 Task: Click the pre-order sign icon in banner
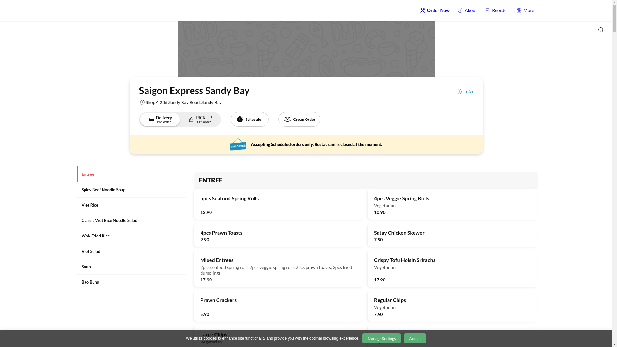tap(238, 144)
